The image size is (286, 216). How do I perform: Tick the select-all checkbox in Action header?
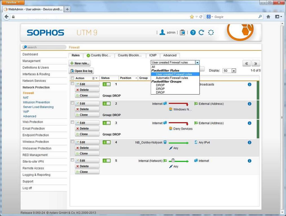point(72,78)
